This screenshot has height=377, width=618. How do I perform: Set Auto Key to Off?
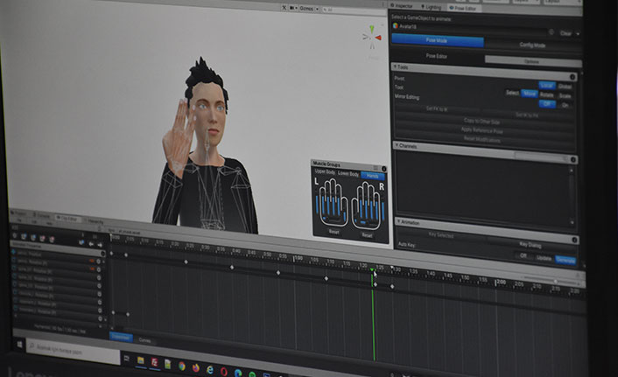[x=523, y=257]
